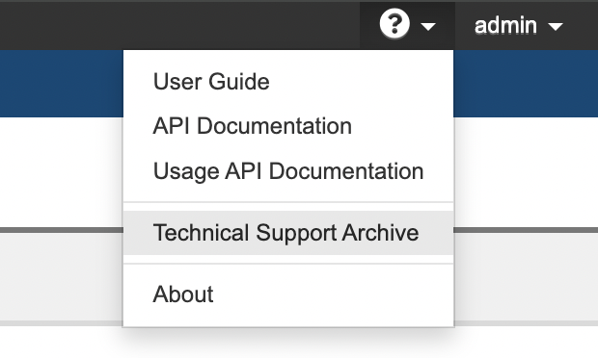The height and width of the screenshot is (358, 598).
Task: Follow the User Guide link
Action: (x=211, y=82)
